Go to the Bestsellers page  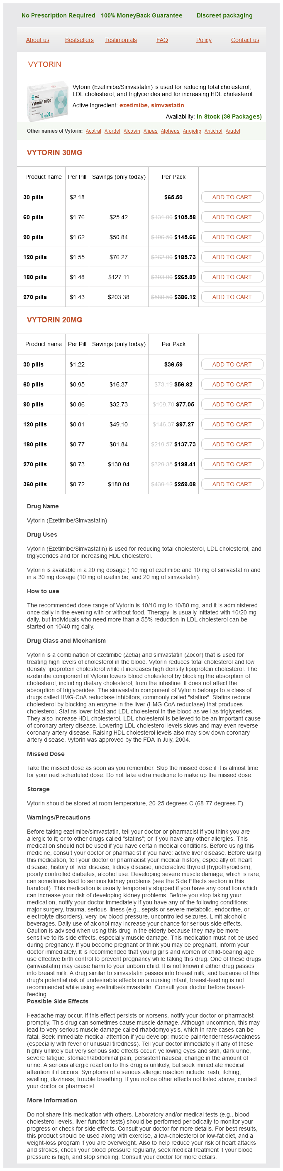pos(79,40)
